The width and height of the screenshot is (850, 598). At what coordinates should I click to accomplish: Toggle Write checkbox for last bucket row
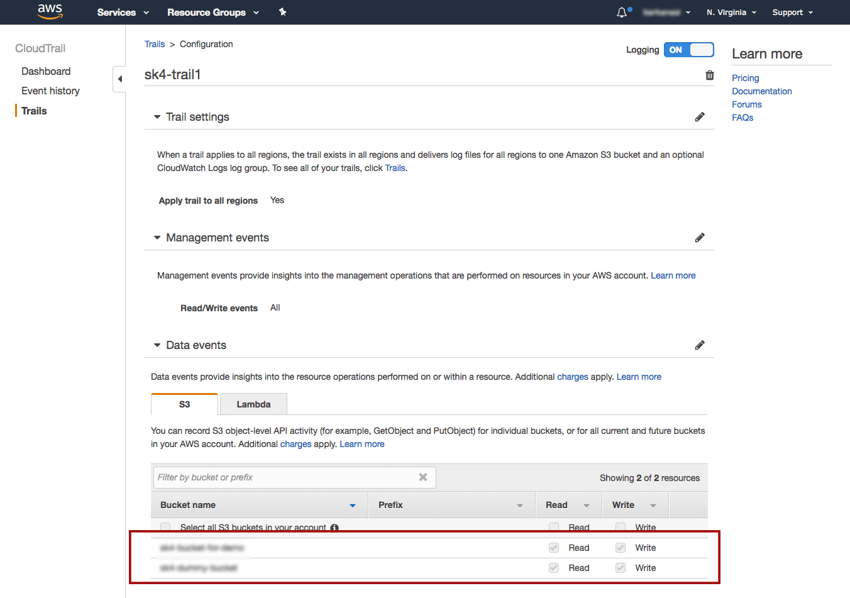pyautogui.click(x=621, y=568)
